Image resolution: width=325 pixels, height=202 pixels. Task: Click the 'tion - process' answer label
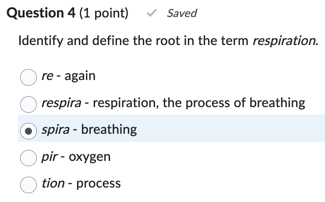[81, 183]
